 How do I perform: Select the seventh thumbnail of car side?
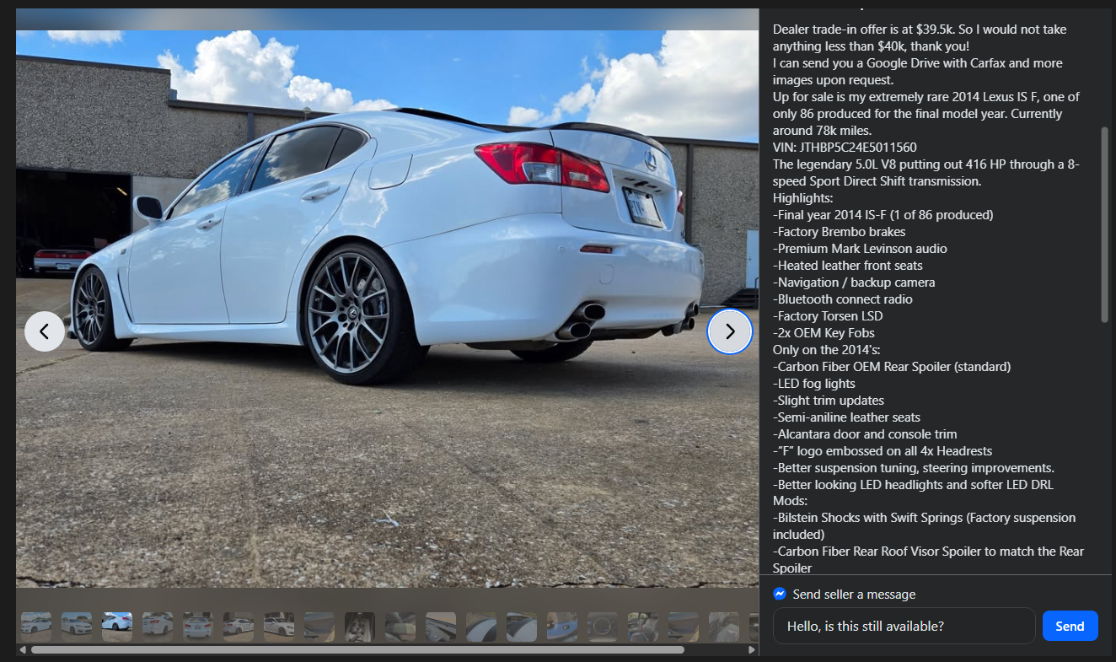coord(279,627)
